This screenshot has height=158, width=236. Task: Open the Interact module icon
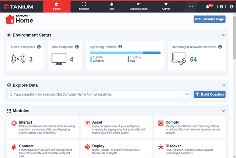tap(14, 123)
